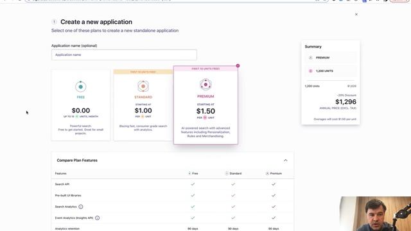Viewport: 411px width, 231px height.
Task: Click the PREMIUM item in Summary
Action: tap(331, 58)
